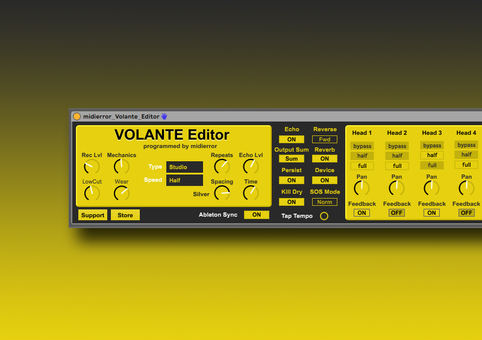The image size is (482, 340).
Task: Click the Echo Lvl knob
Action: 251,167
